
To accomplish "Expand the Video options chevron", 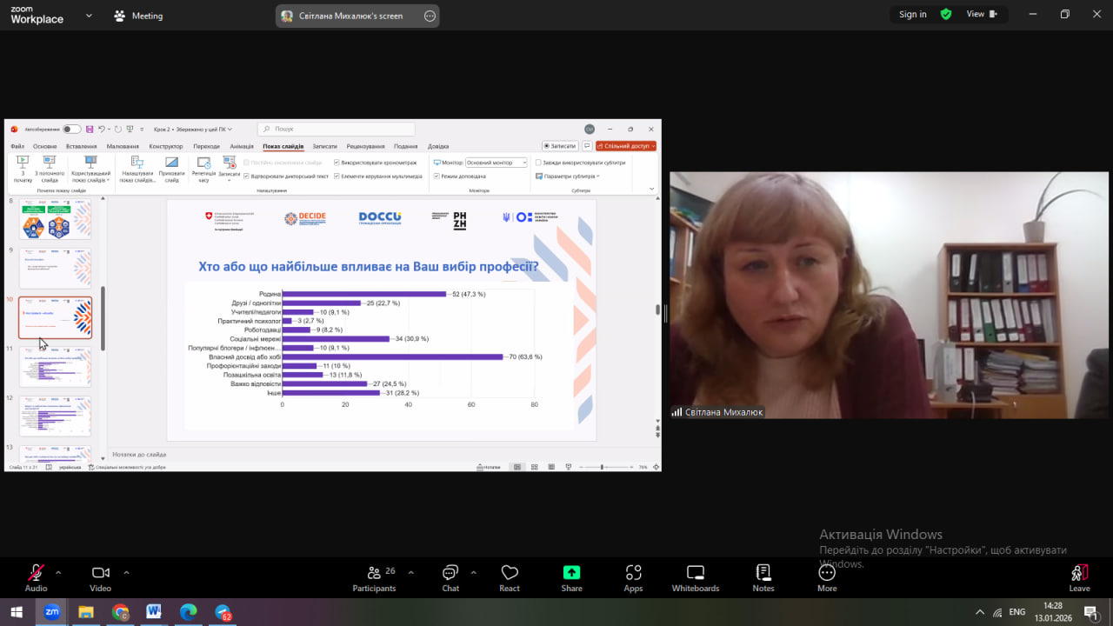I will 126,572.
